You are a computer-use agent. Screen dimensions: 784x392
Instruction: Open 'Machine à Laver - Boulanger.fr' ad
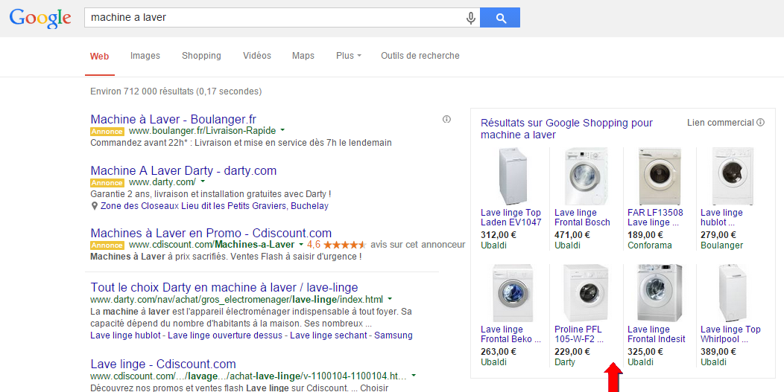[174, 119]
